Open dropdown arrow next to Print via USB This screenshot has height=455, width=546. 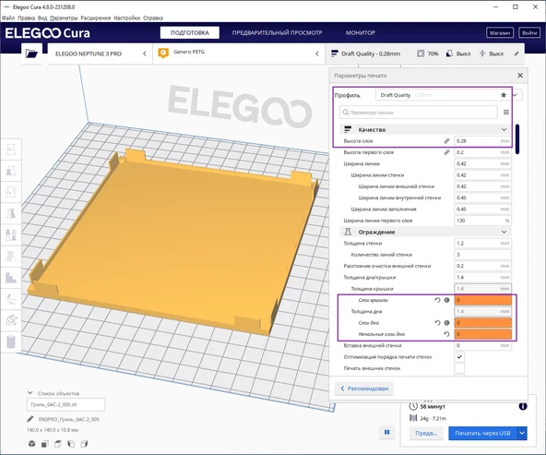click(x=522, y=433)
